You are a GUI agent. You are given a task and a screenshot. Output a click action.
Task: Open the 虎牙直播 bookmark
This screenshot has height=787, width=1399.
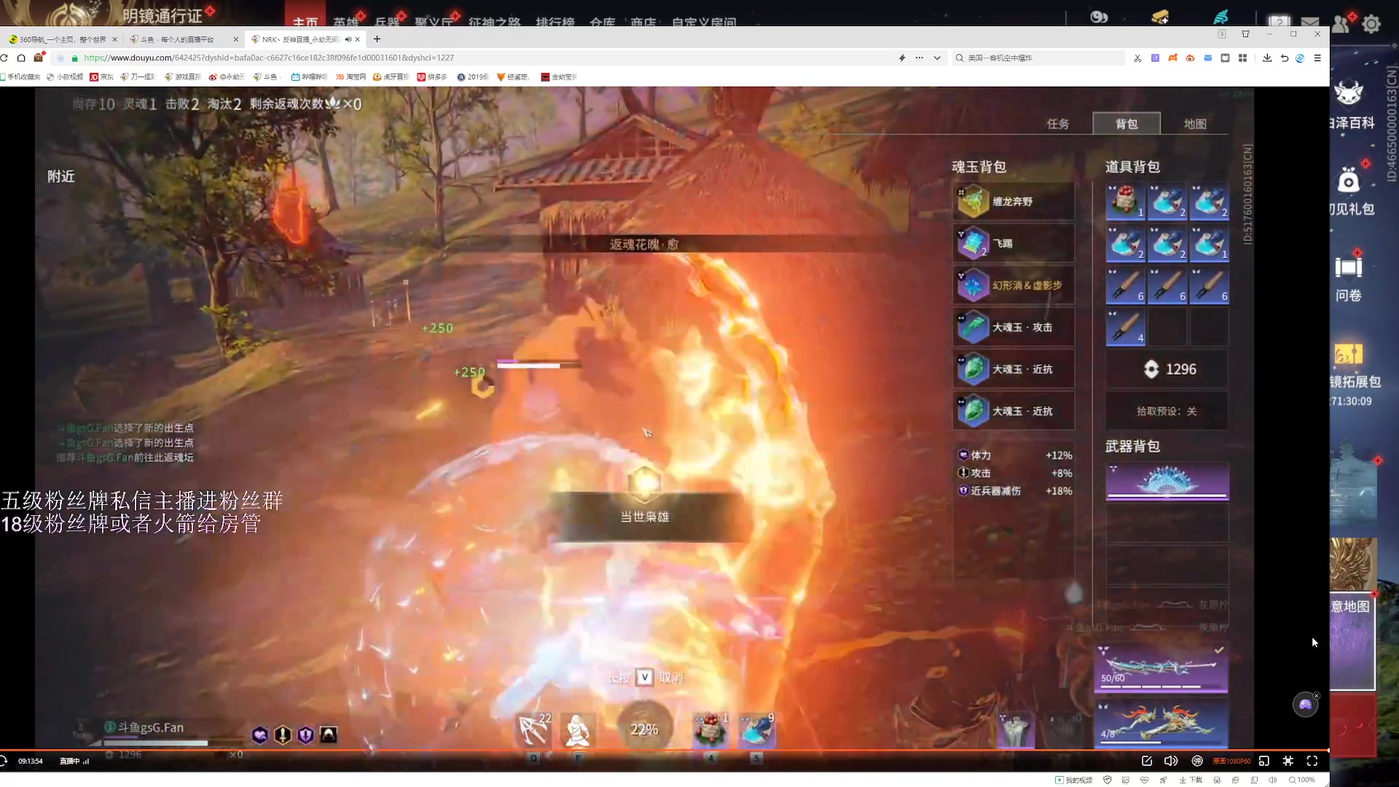[391, 77]
